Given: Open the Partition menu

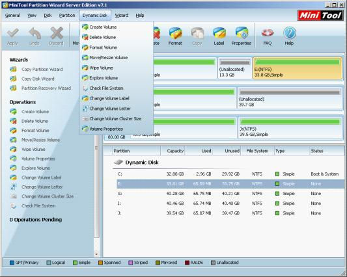Looking at the screenshot, I should (67, 16).
